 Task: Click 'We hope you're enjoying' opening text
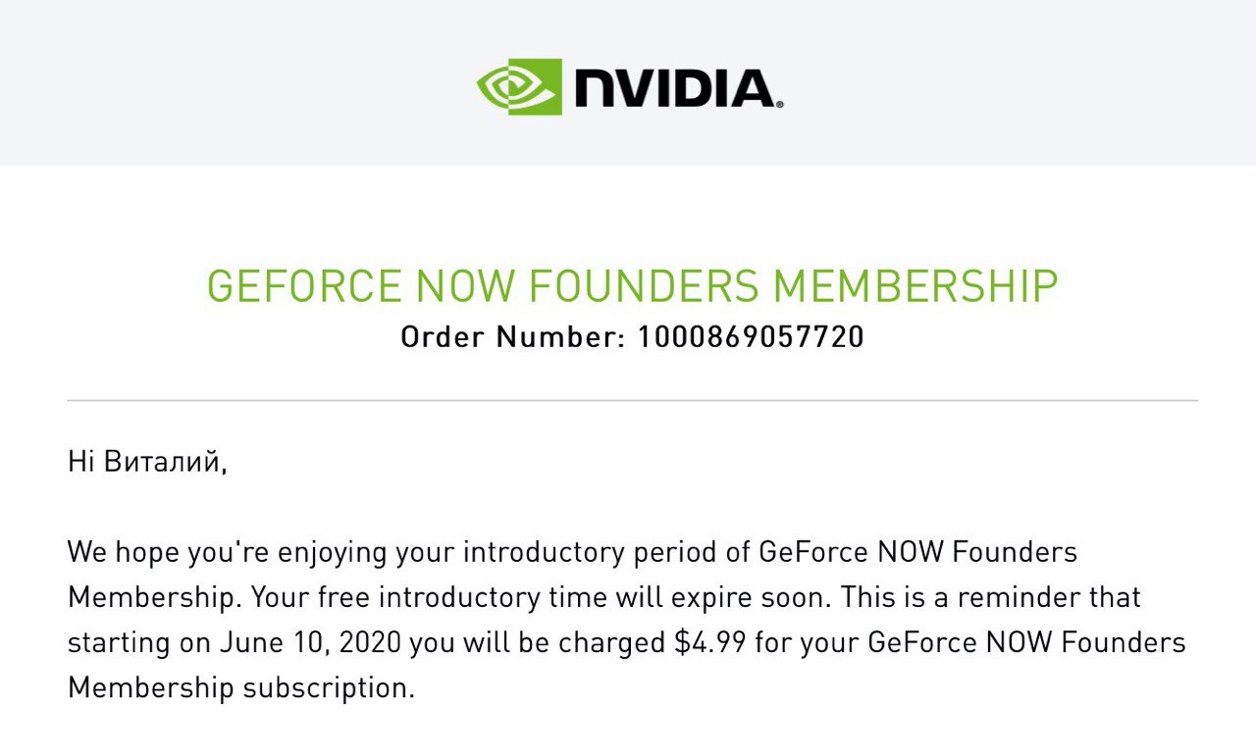tap(228, 553)
